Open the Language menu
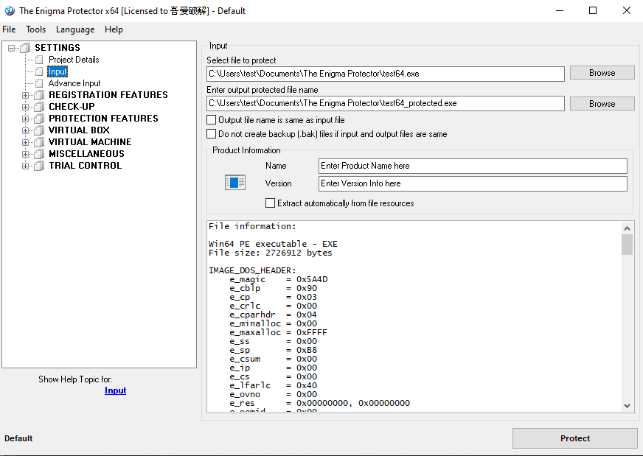 [x=75, y=29]
